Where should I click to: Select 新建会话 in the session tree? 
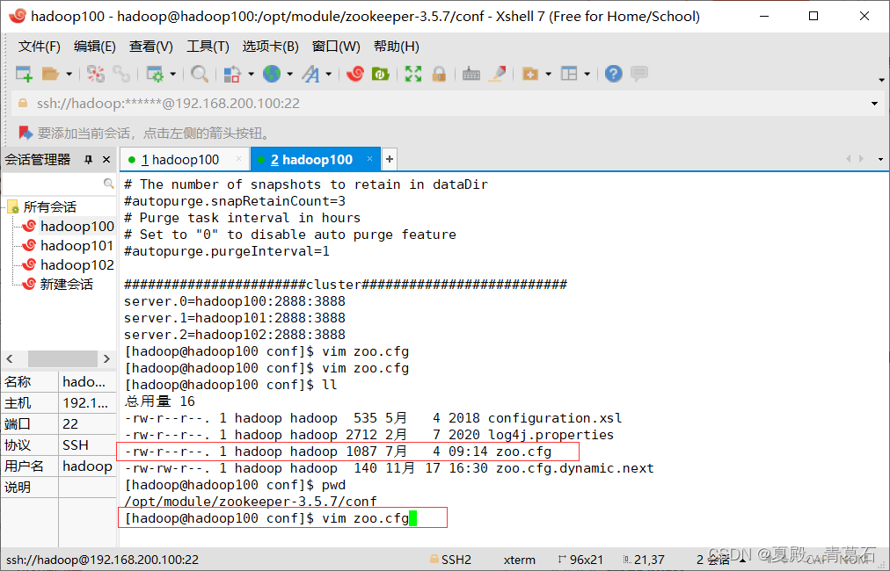(67, 284)
